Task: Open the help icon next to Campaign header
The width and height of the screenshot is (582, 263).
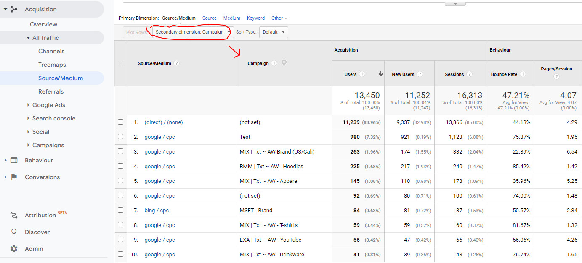Action: (x=274, y=63)
